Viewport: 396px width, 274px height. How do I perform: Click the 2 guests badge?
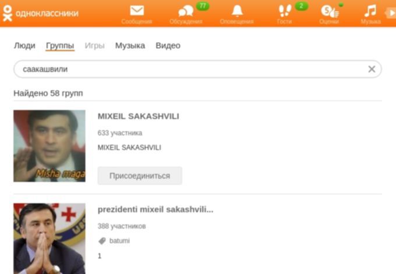click(301, 6)
